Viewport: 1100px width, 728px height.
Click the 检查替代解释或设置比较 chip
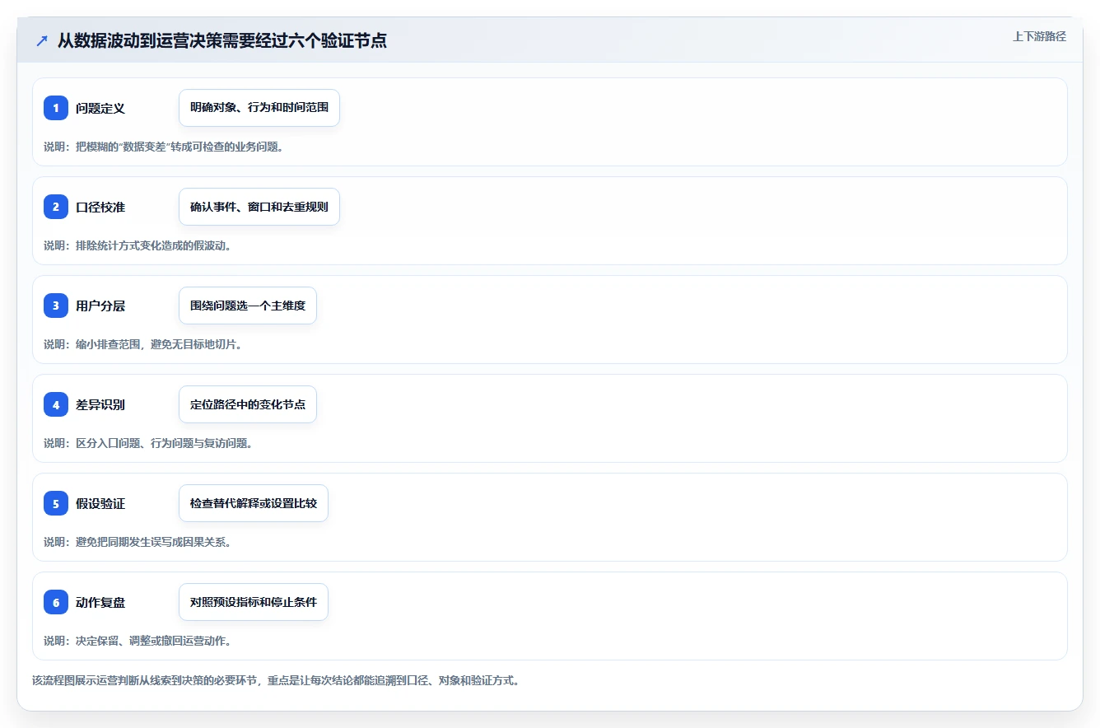tap(254, 503)
